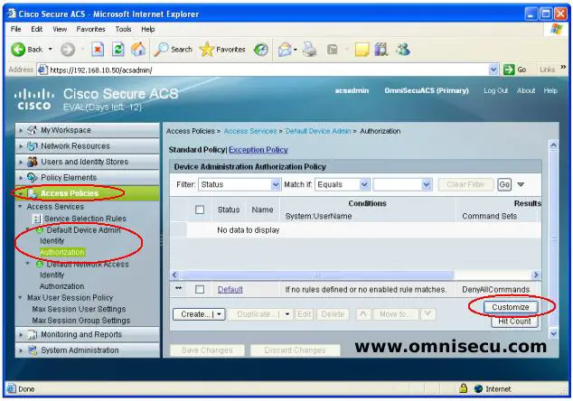
Task: Refresh the page using toolbar icon
Action: point(118,49)
